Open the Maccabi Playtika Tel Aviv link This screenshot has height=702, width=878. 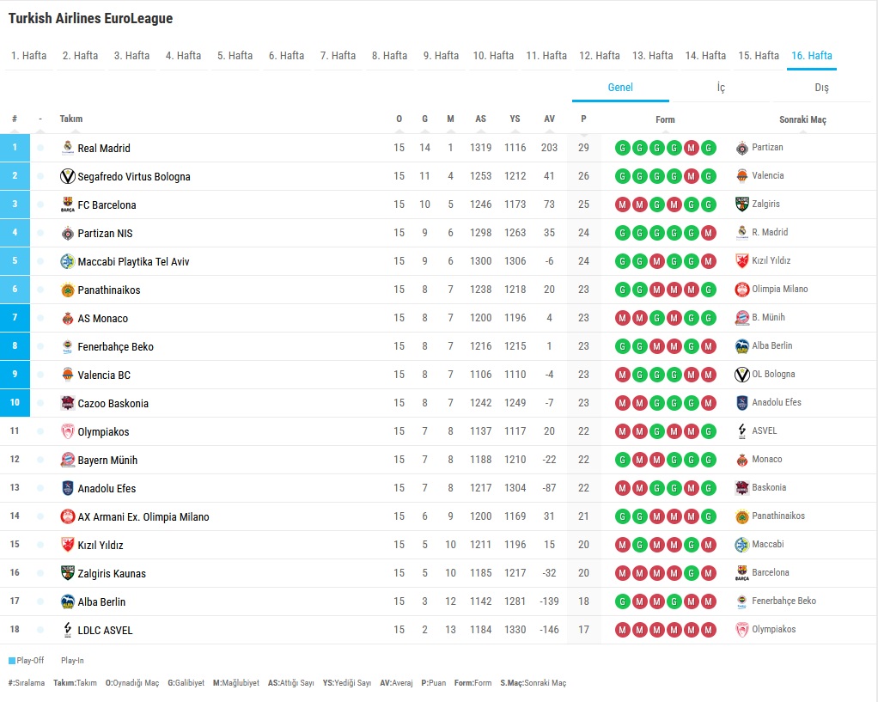[133, 261]
